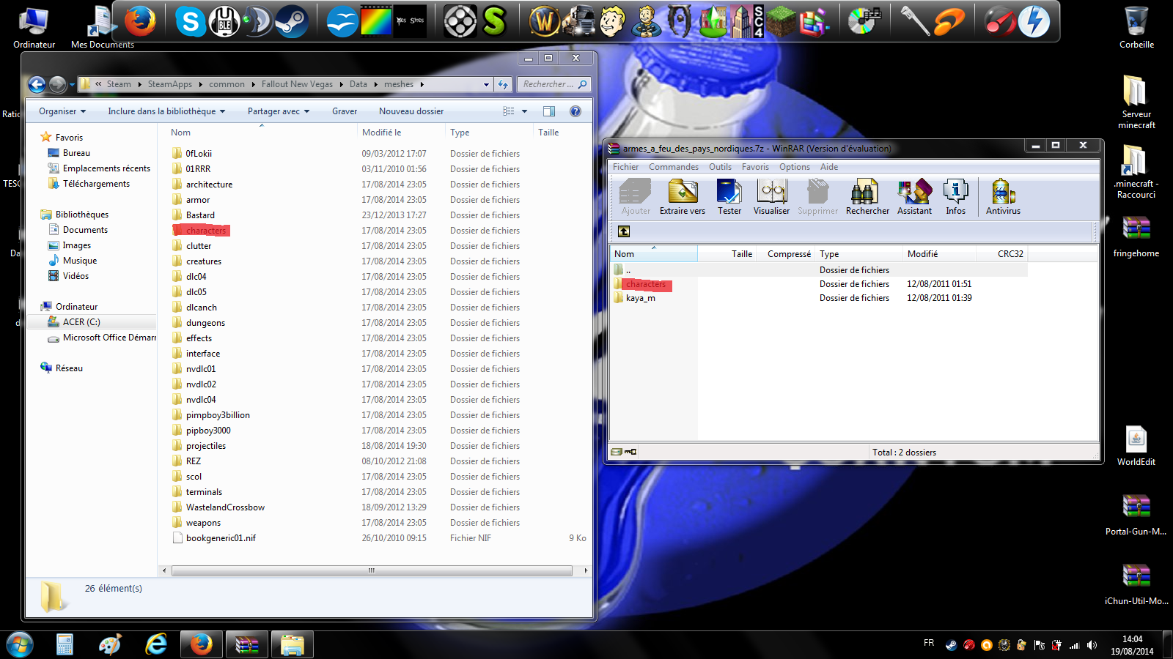The height and width of the screenshot is (659, 1173).
Task: Click Windows Start orb
Action: click(x=20, y=645)
